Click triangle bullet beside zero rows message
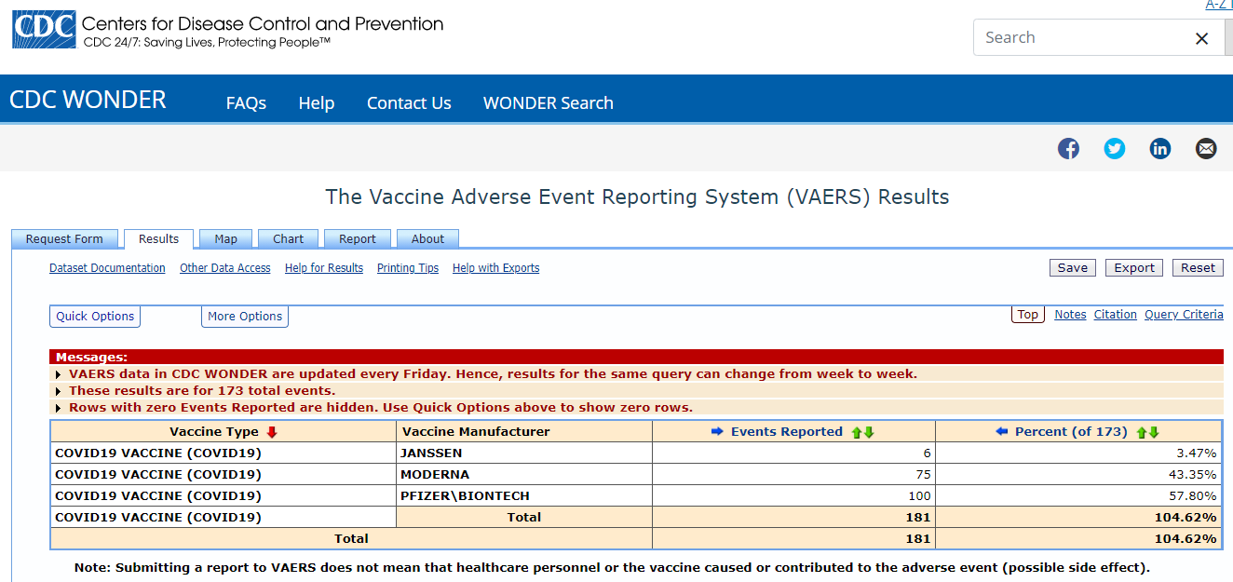This screenshot has width=1233, height=582. point(59,408)
